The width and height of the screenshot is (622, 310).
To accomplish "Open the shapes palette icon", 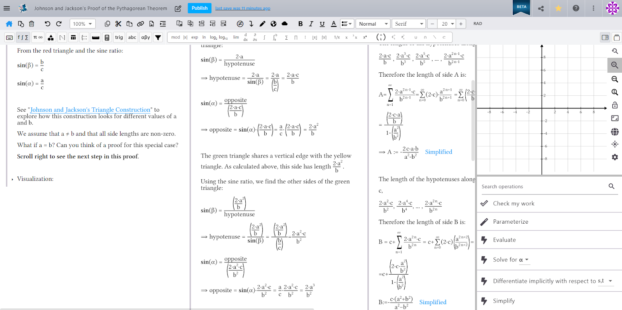I will [51, 37].
